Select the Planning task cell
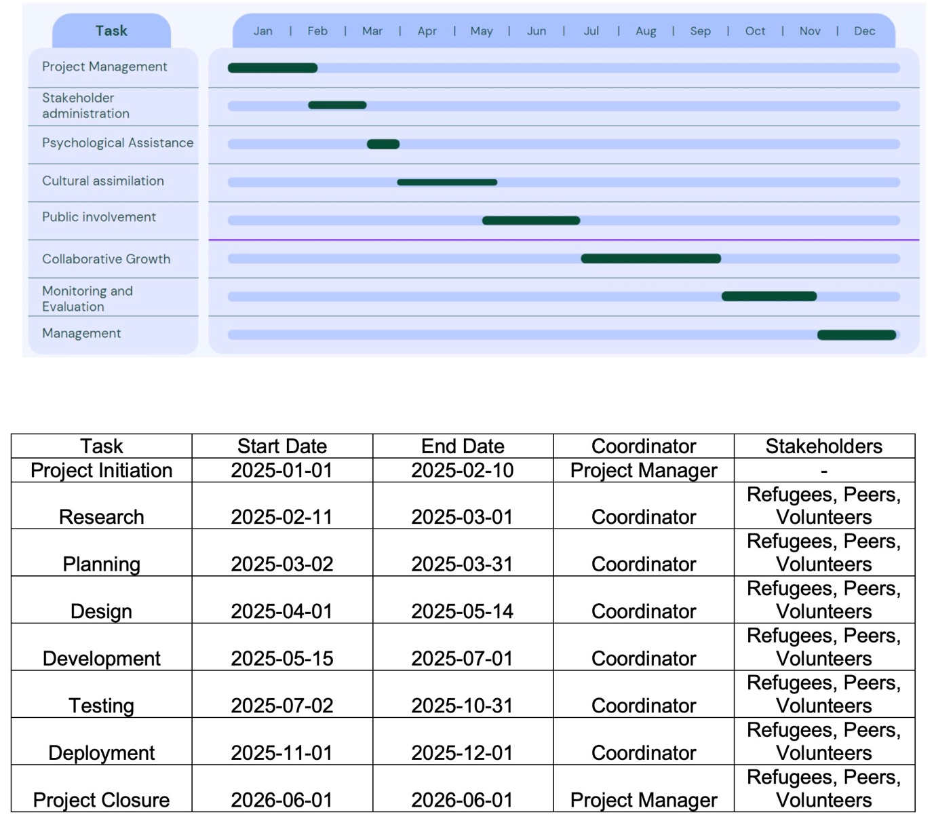Image resolution: width=934 pixels, height=823 pixels. click(102, 553)
